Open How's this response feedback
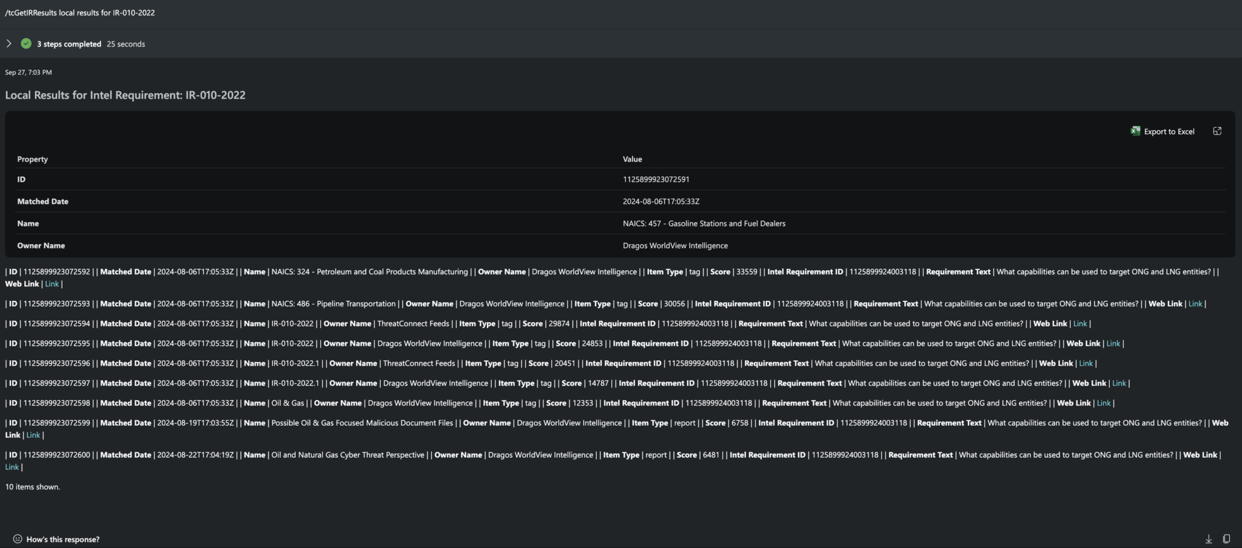Image resolution: width=1242 pixels, height=548 pixels. tap(62, 539)
